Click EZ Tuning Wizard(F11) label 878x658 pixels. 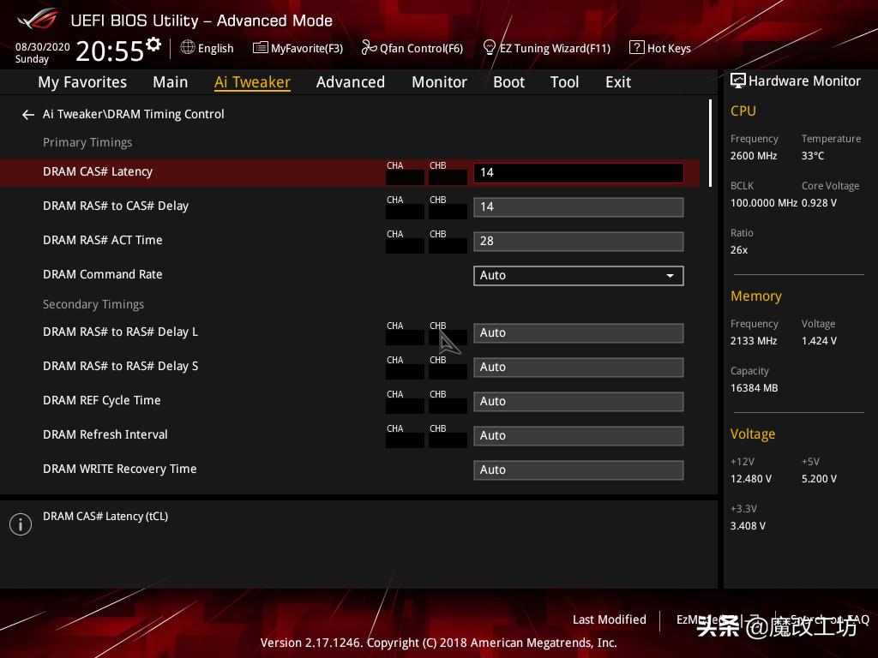[x=555, y=48]
